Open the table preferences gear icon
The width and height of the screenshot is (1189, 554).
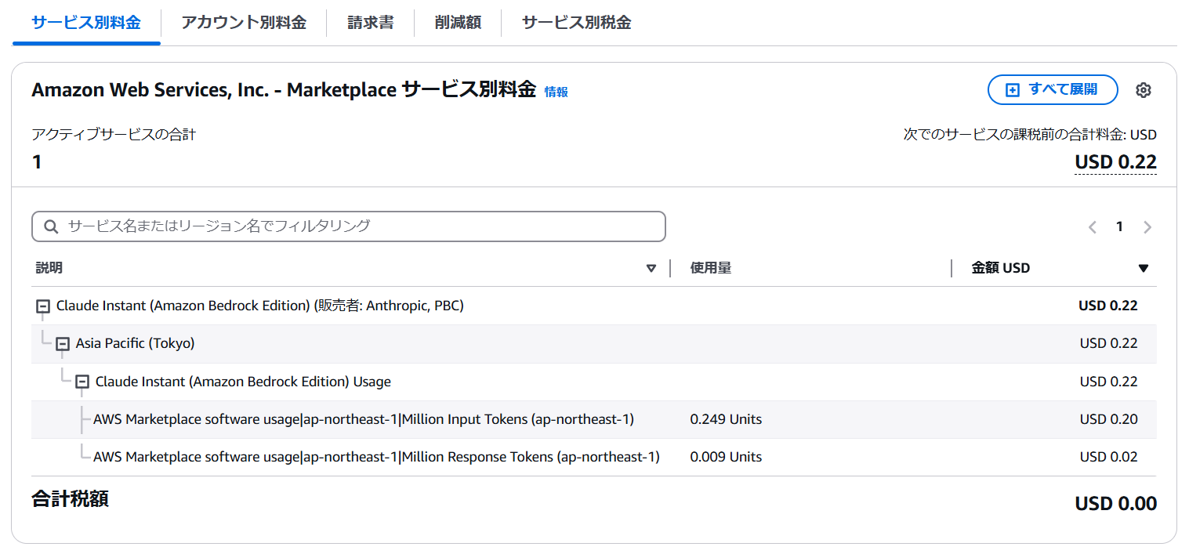click(1143, 90)
